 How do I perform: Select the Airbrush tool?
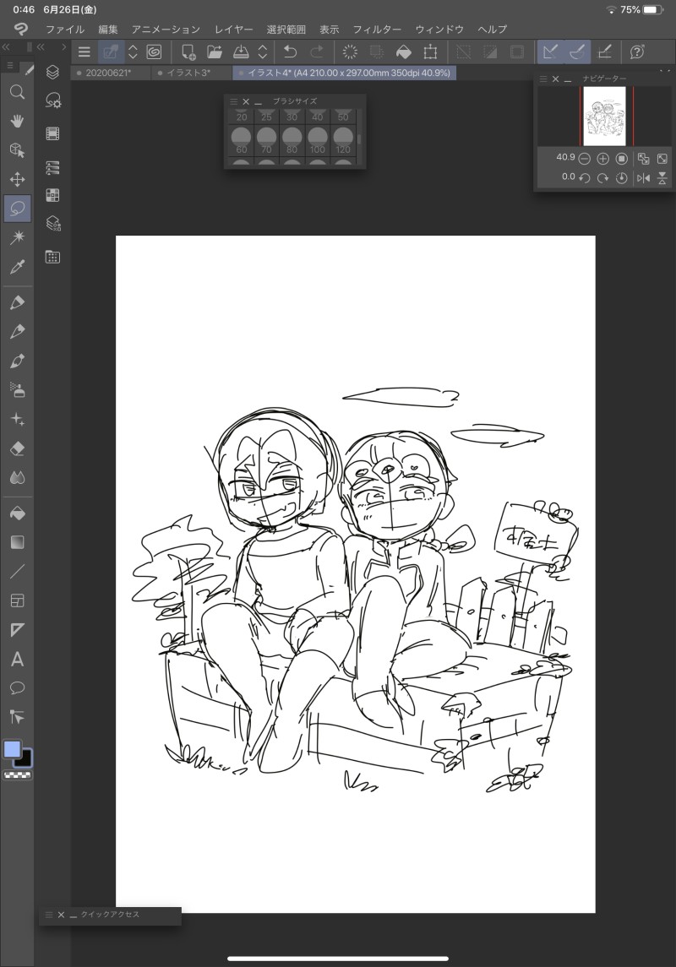point(17,390)
